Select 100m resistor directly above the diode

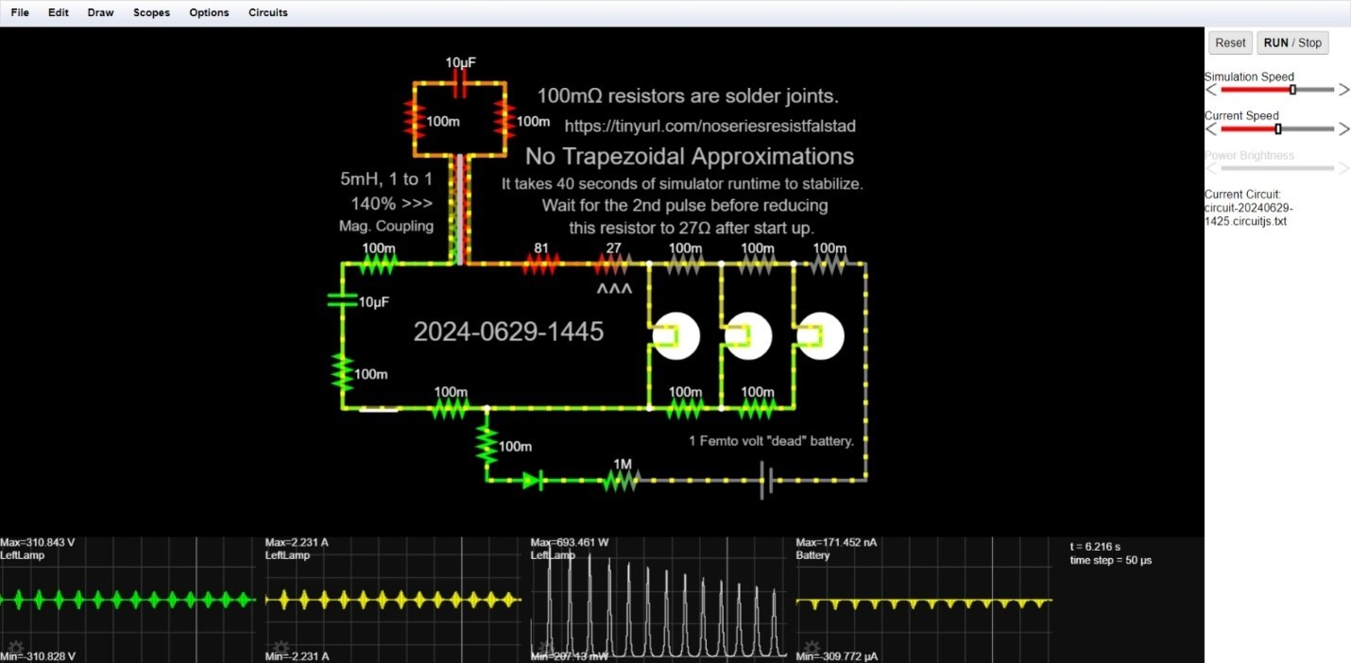point(487,445)
